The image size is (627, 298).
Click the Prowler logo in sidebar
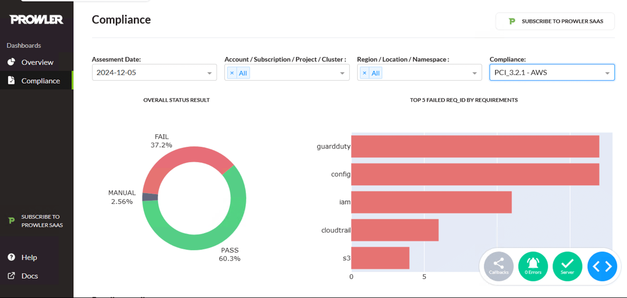pyautogui.click(x=36, y=20)
